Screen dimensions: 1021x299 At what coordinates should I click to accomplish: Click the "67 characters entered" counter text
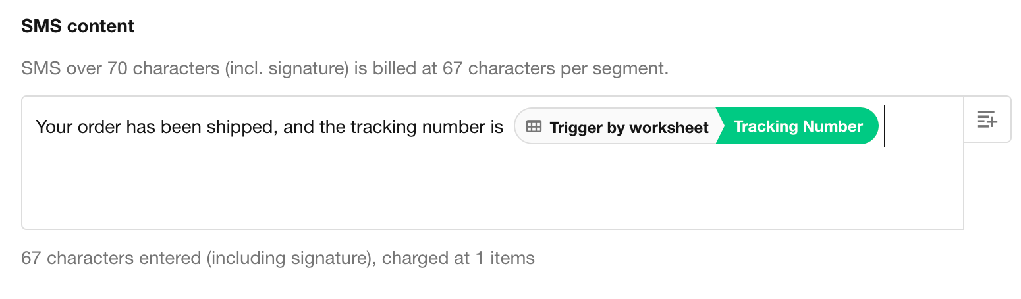point(111,258)
